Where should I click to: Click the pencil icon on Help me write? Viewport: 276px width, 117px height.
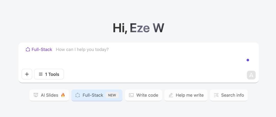point(171,95)
